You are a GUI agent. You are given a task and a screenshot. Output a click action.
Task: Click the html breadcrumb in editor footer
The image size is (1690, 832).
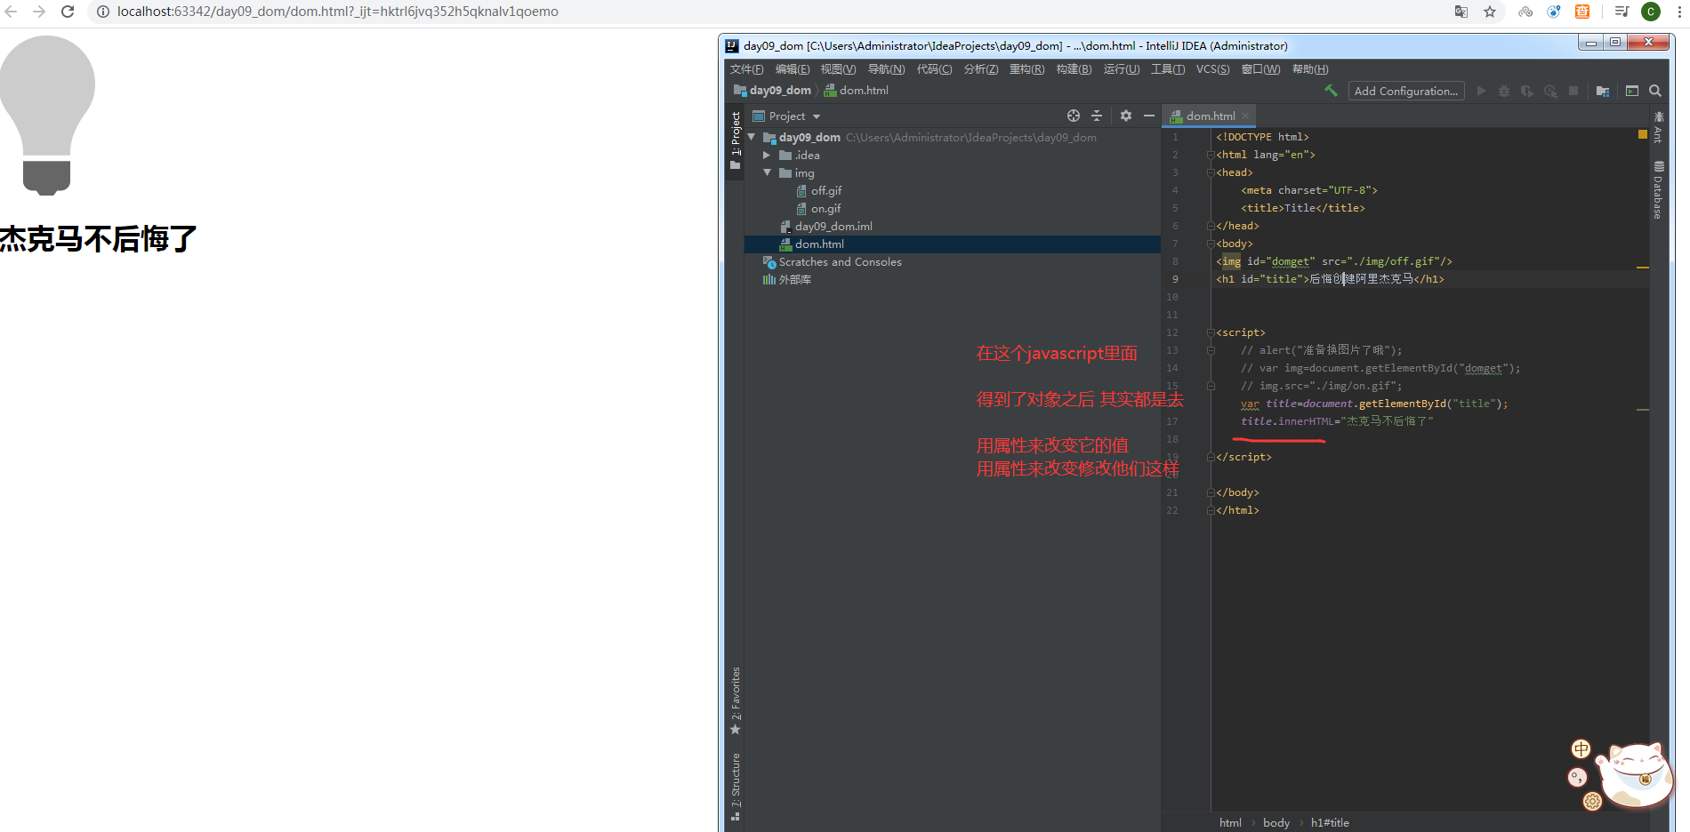1230,823
